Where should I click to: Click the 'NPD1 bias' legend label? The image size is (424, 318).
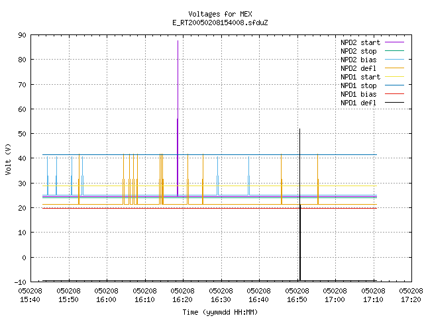tap(358, 94)
